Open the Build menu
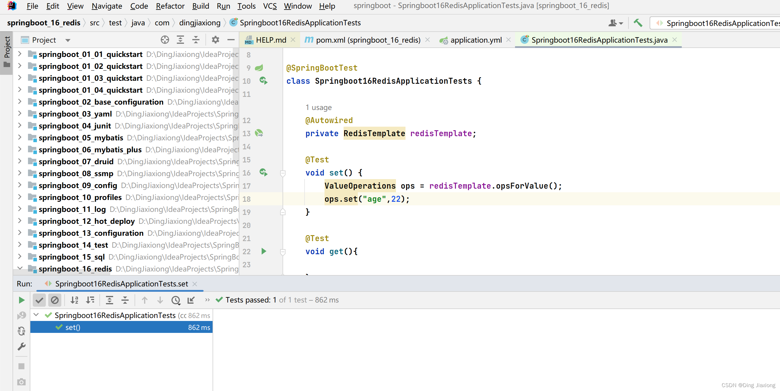This screenshot has height=391, width=780. [201, 6]
